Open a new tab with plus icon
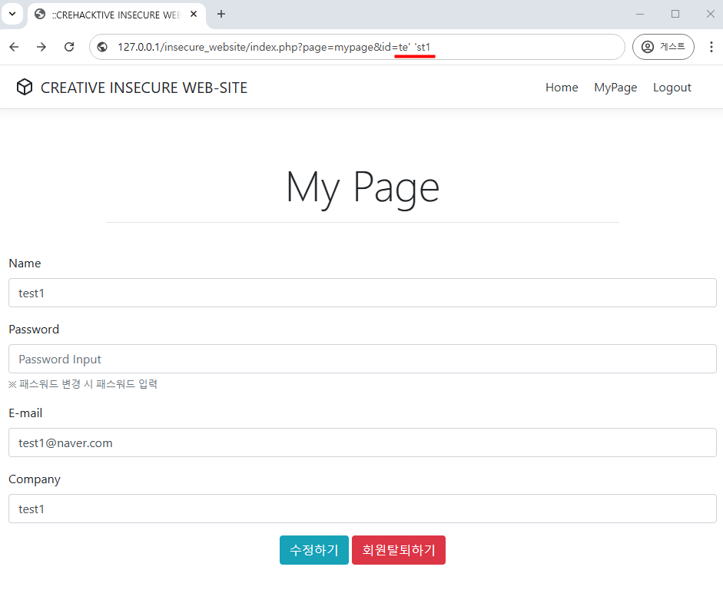This screenshot has width=723, height=600. pyautogui.click(x=221, y=15)
